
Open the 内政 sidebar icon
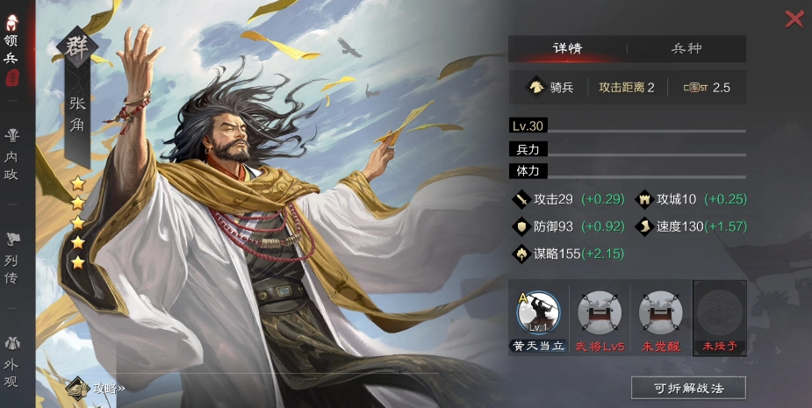(x=11, y=136)
